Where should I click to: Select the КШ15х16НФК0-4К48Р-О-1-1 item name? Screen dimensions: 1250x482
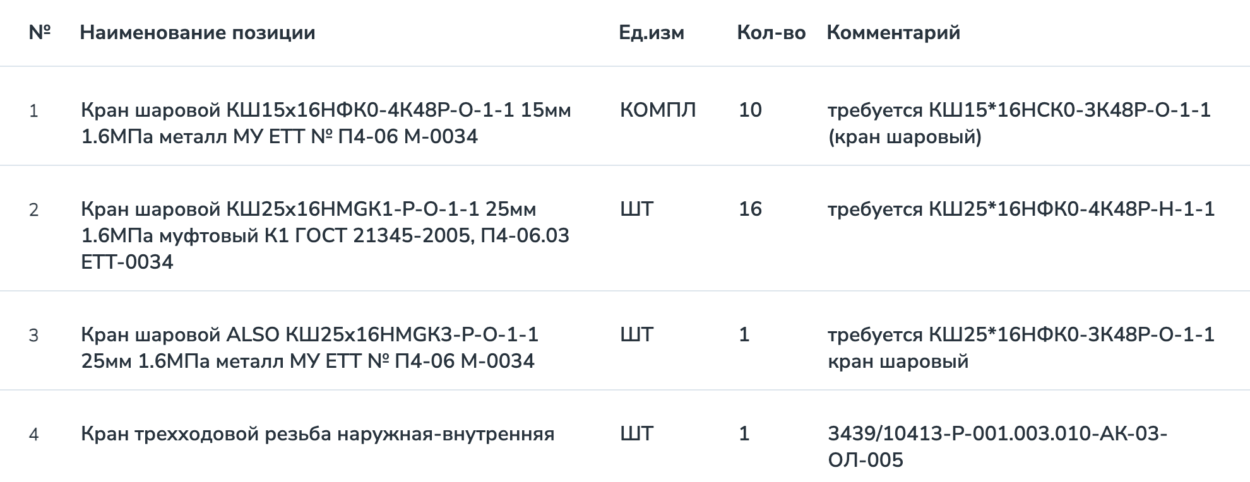point(326,123)
